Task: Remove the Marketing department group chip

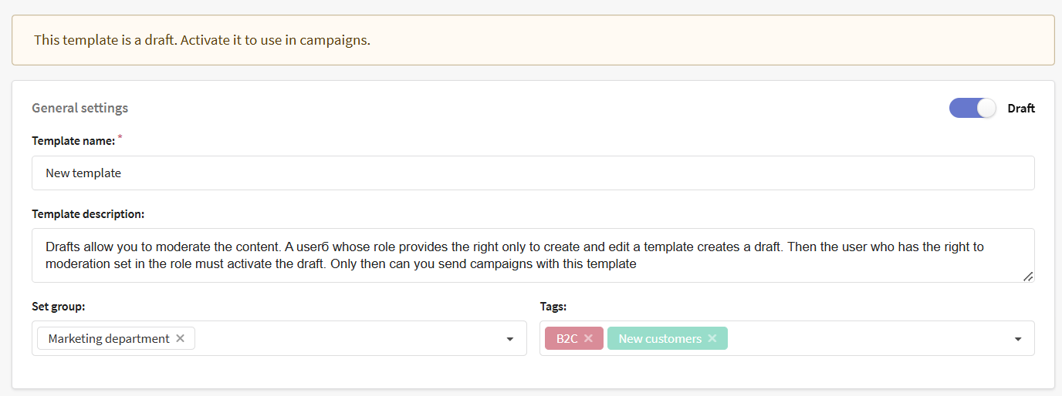Action: (x=181, y=338)
